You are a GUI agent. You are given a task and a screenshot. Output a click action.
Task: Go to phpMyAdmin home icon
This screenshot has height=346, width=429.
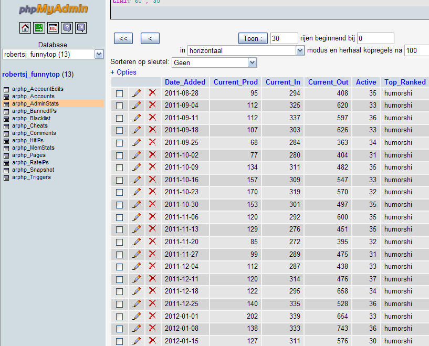point(25,28)
